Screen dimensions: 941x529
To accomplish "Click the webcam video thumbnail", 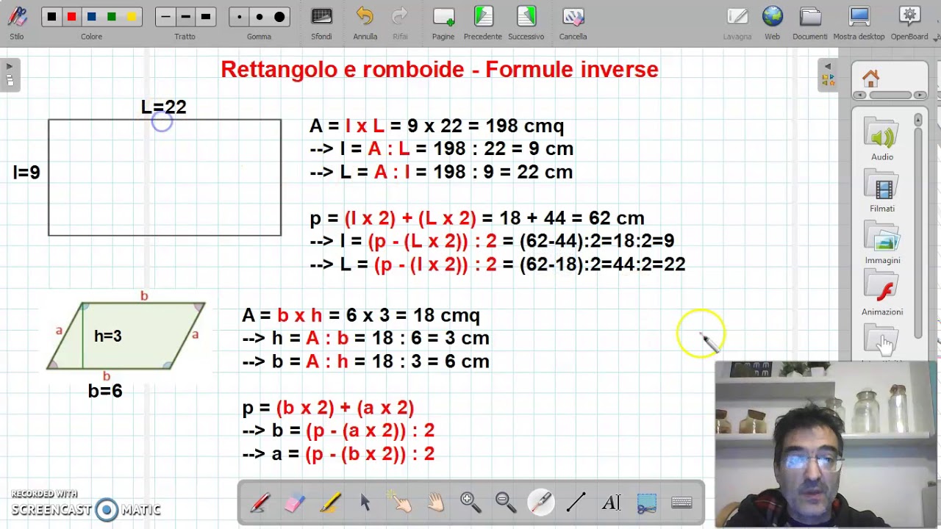I will click(826, 444).
